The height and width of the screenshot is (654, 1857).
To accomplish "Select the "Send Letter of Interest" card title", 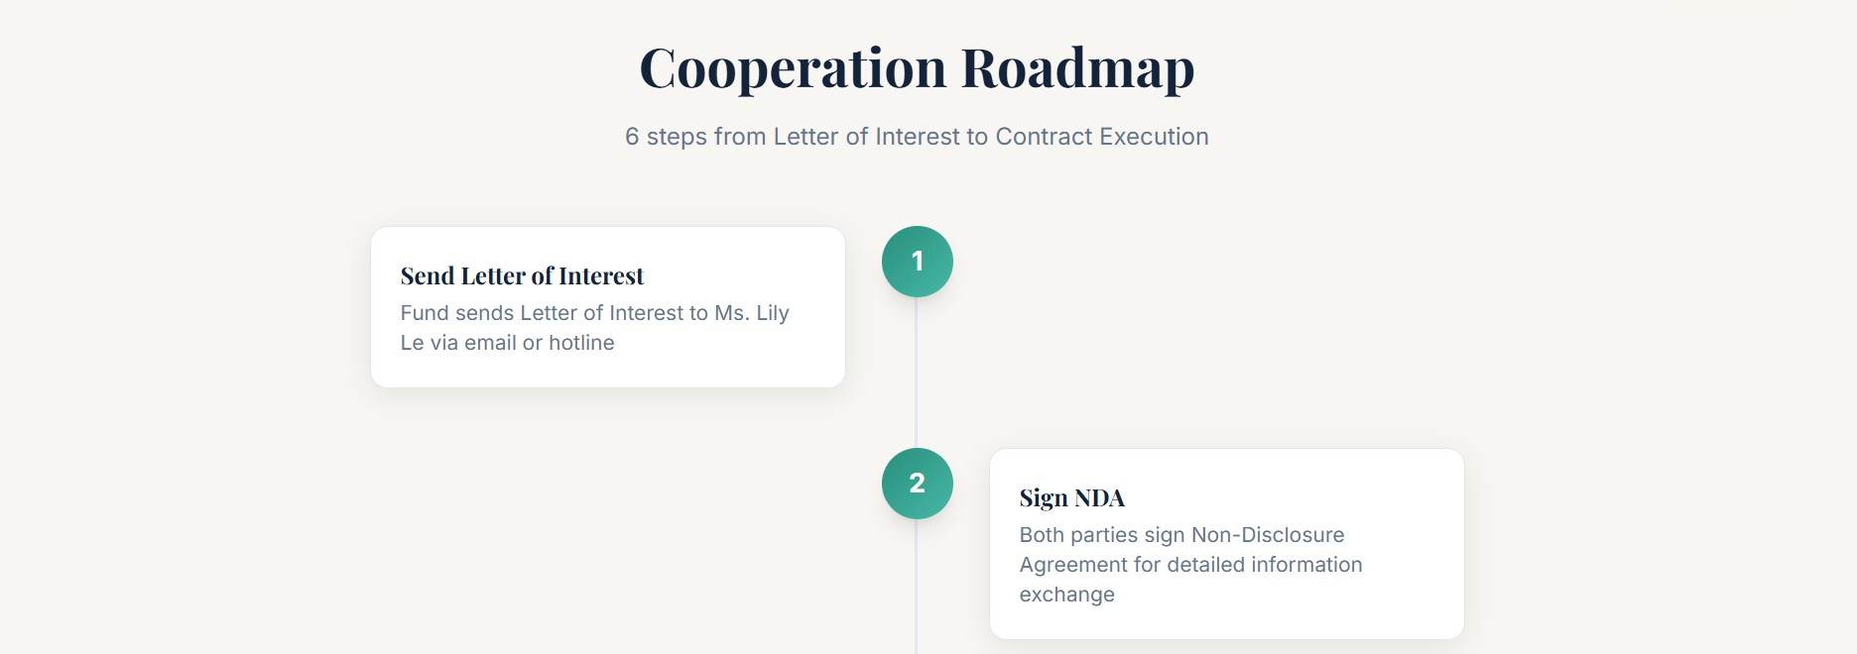I will click(522, 276).
